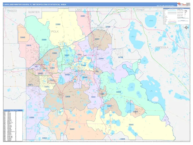Select ZIP code label 33841
The height and width of the screenshot is (145, 193).
72,129
